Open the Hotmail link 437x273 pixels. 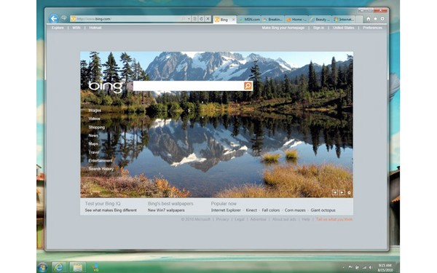click(95, 28)
